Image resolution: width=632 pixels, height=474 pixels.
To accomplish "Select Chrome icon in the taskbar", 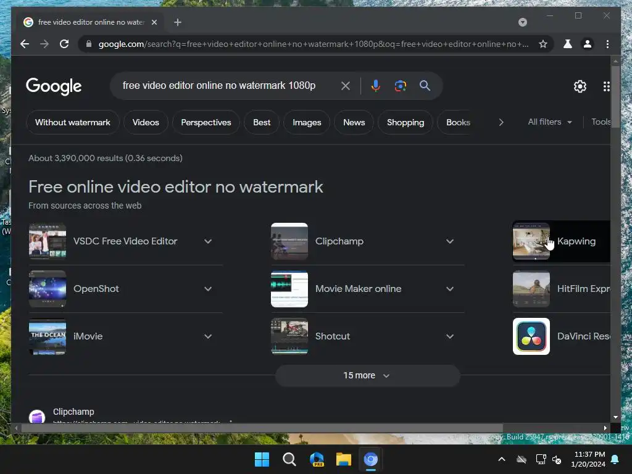I will [370, 459].
